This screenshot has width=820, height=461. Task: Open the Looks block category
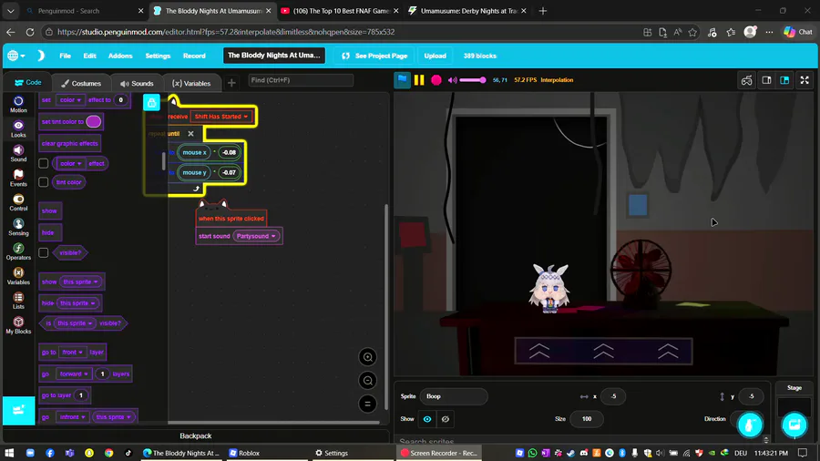click(18, 128)
